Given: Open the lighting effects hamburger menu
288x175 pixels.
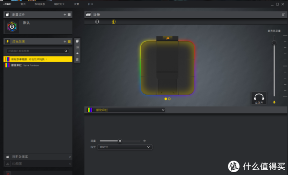Looking at the screenshot, I should click(x=69, y=42).
